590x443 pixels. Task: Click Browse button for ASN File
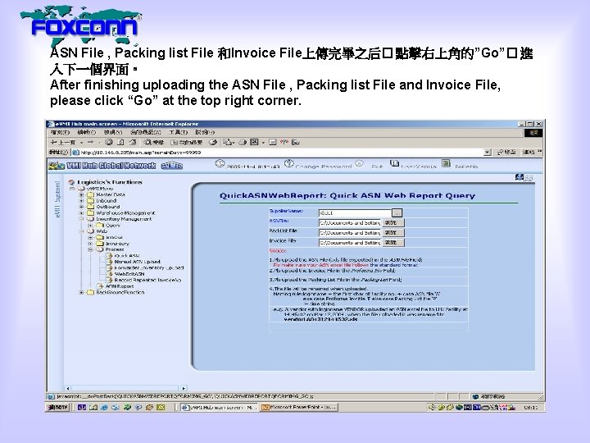(393, 223)
